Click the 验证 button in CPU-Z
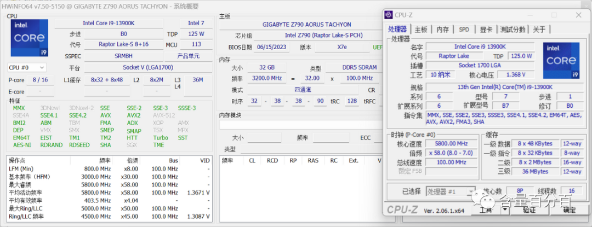The width and height of the screenshot is (592, 227). [x=530, y=210]
